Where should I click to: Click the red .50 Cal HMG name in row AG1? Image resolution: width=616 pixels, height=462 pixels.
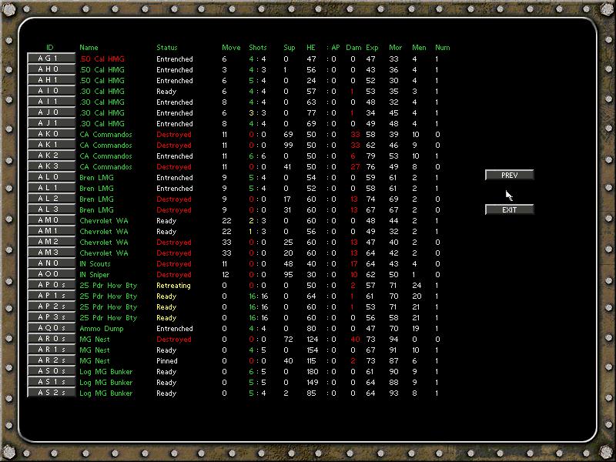click(x=102, y=59)
